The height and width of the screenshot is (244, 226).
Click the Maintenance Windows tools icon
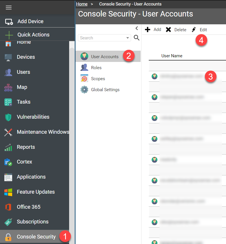pyautogui.click(x=8, y=132)
